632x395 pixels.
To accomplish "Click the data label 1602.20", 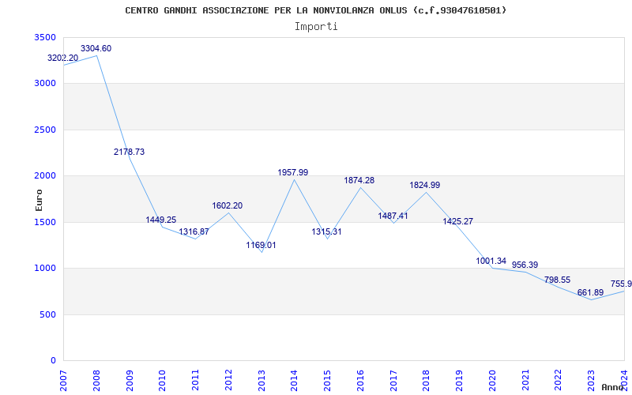I will pyautogui.click(x=228, y=205).
